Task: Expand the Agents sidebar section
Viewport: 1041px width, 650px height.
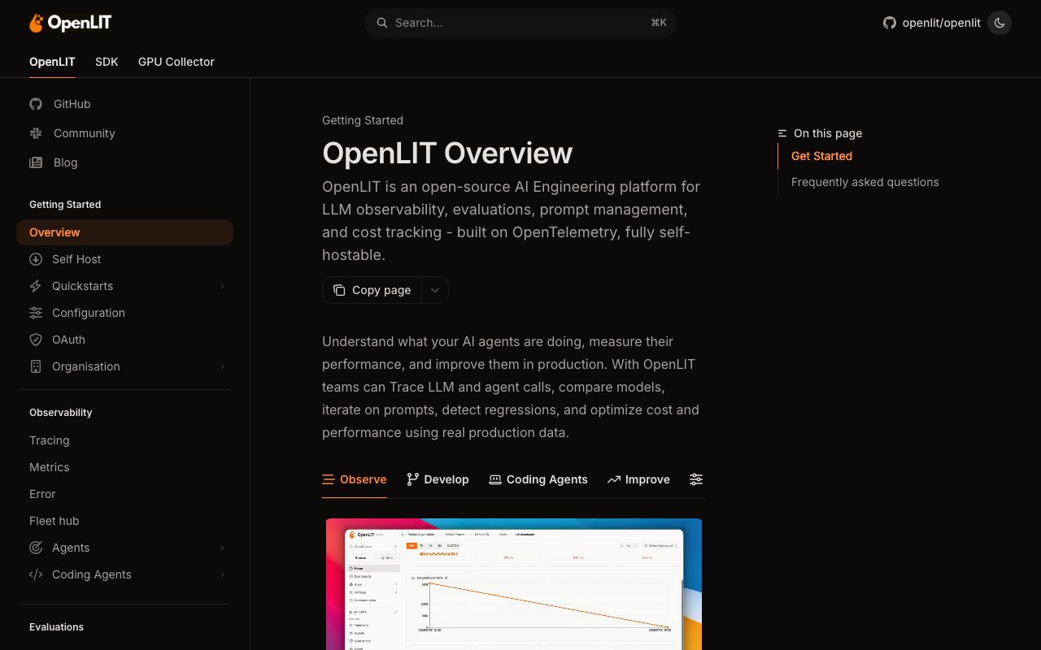Action: point(222,548)
